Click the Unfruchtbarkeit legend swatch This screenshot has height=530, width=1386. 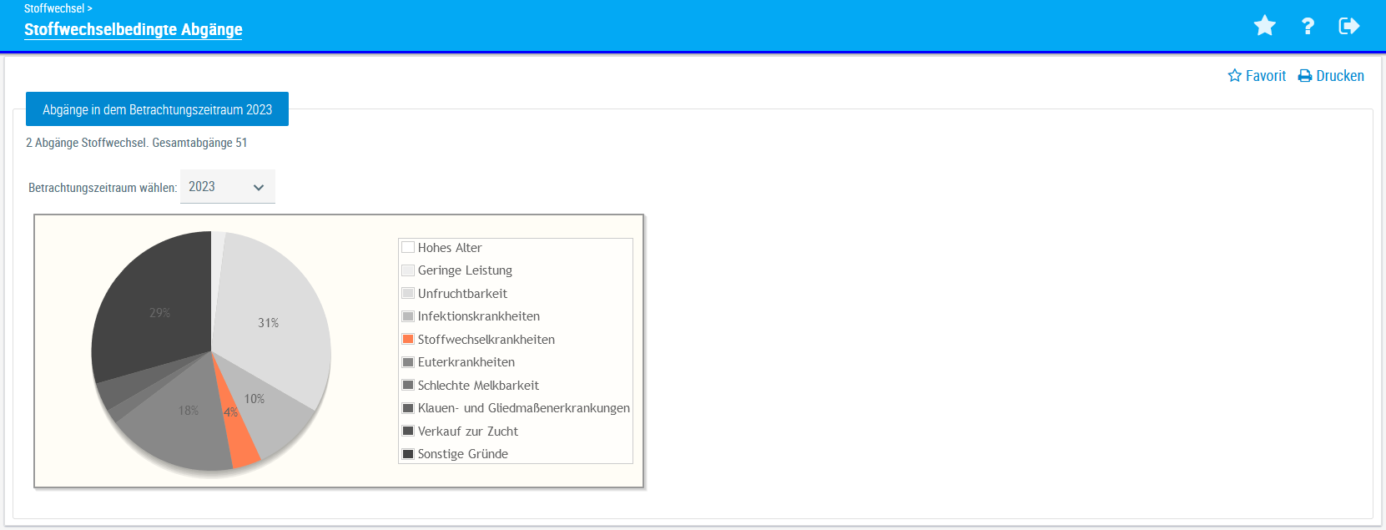(408, 293)
